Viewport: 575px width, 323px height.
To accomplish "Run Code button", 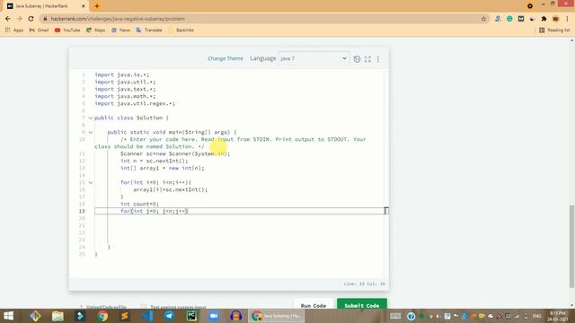I will [x=314, y=305].
